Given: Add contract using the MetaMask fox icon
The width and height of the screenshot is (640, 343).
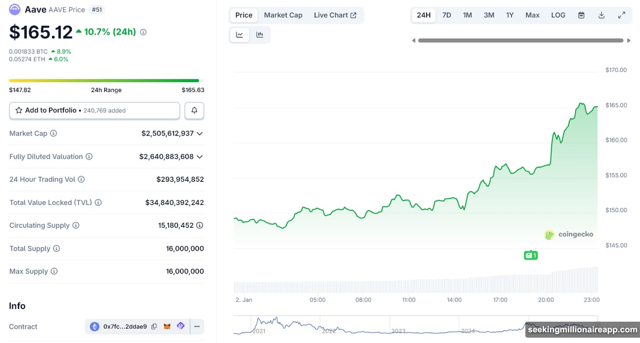Looking at the screenshot, I should click(167, 326).
